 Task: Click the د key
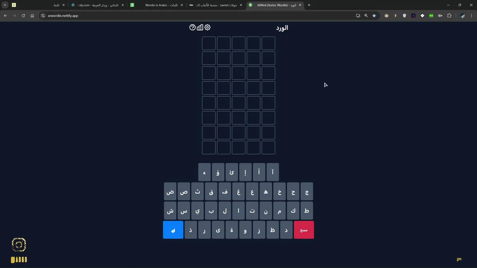point(286,230)
